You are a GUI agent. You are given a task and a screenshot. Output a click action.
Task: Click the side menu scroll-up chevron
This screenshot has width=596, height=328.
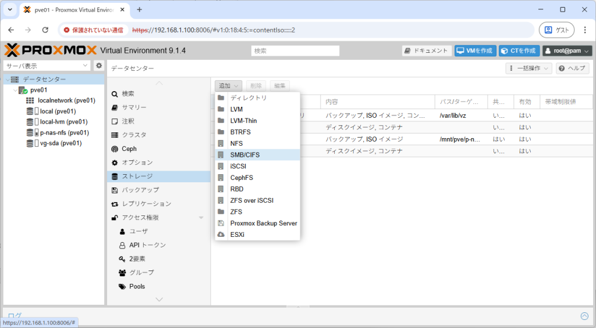(159, 83)
